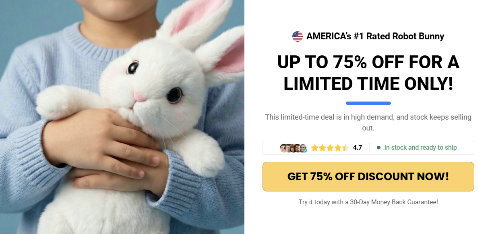Screen dimensions: 490x234
Task: Click the 4.7 rating score
Action: (x=358, y=147)
